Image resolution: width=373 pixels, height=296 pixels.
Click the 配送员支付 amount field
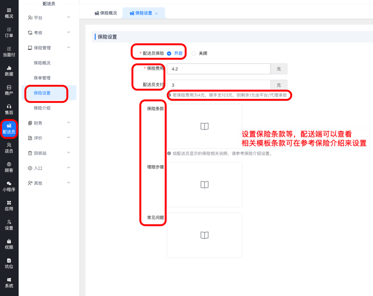(219, 85)
